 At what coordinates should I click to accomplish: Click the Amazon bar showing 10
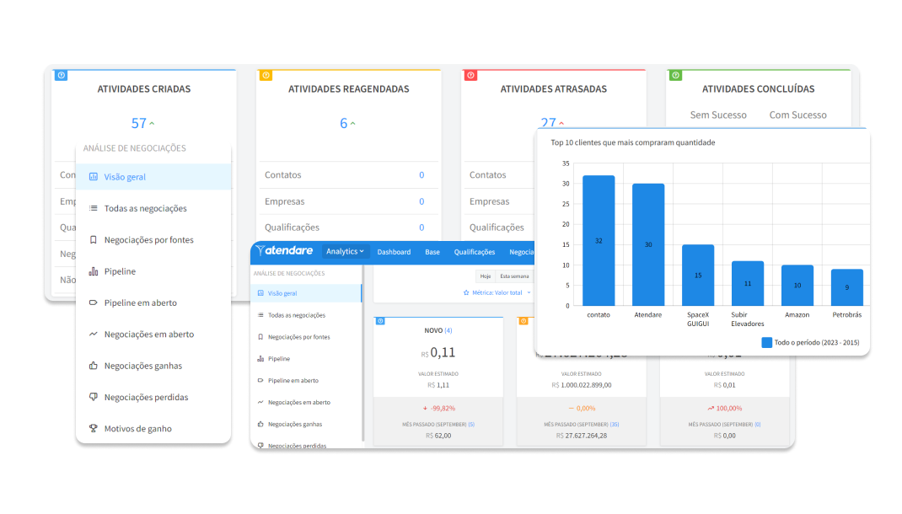[797, 285]
